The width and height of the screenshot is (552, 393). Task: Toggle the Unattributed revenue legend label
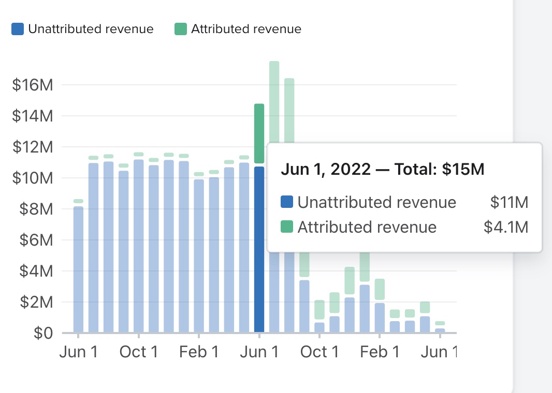tap(91, 29)
